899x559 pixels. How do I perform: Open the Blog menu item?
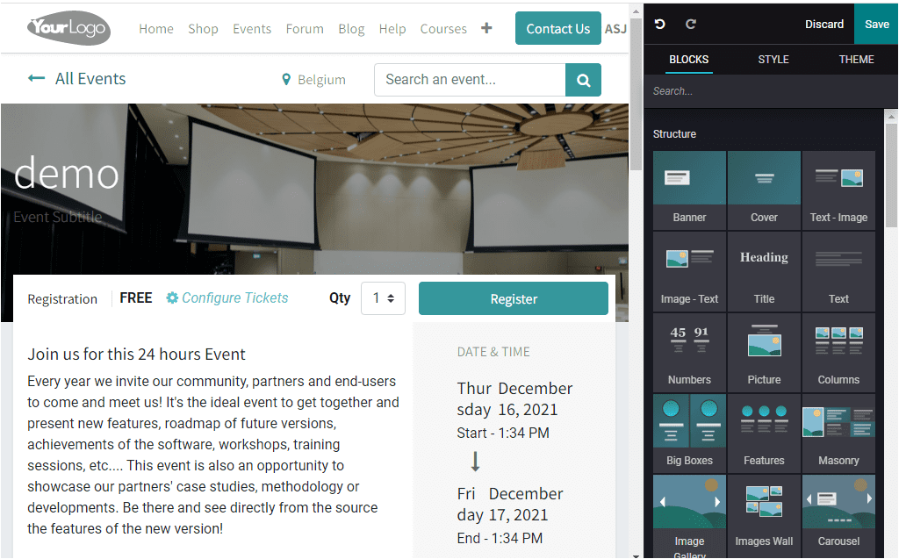coord(351,28)
